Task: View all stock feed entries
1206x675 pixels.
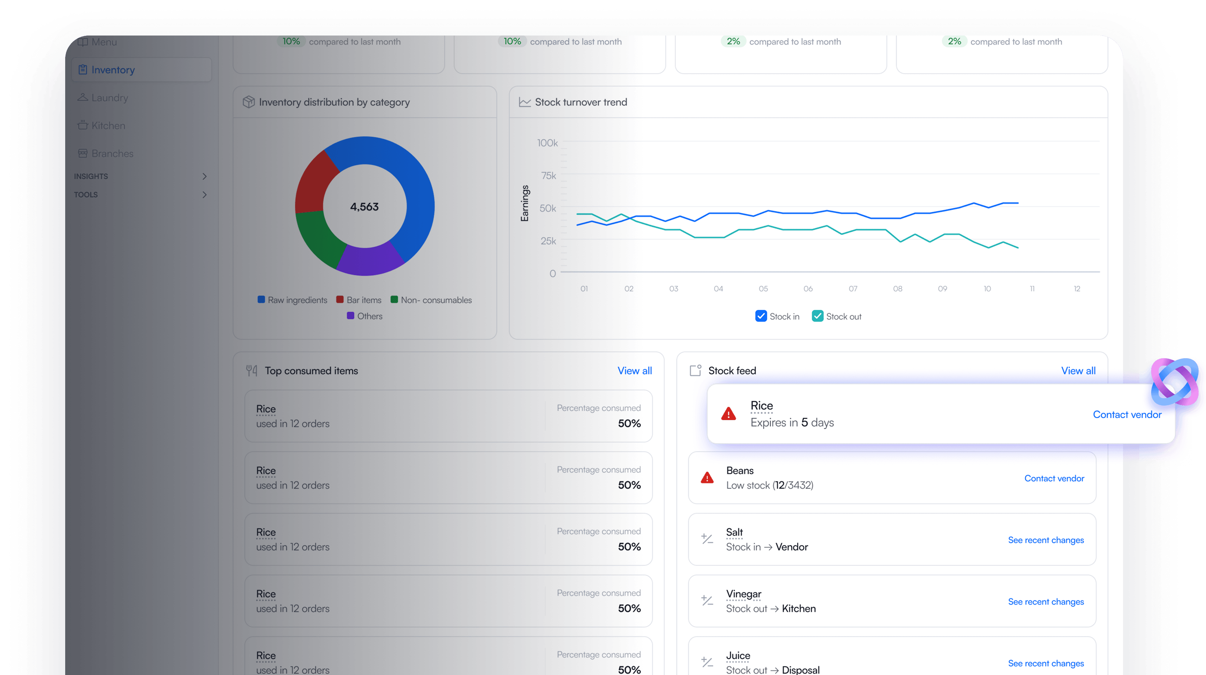Action: pyautogui.click(x=1078, y=370)
